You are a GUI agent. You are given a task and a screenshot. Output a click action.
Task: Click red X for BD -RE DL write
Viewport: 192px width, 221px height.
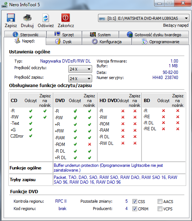point(178,129)
